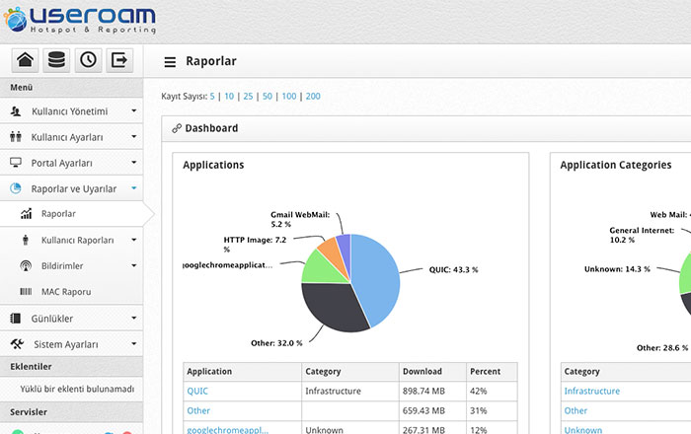Open the Other link in Applications table
This screenshot has height=434, width=691.
tap(198, 410)
